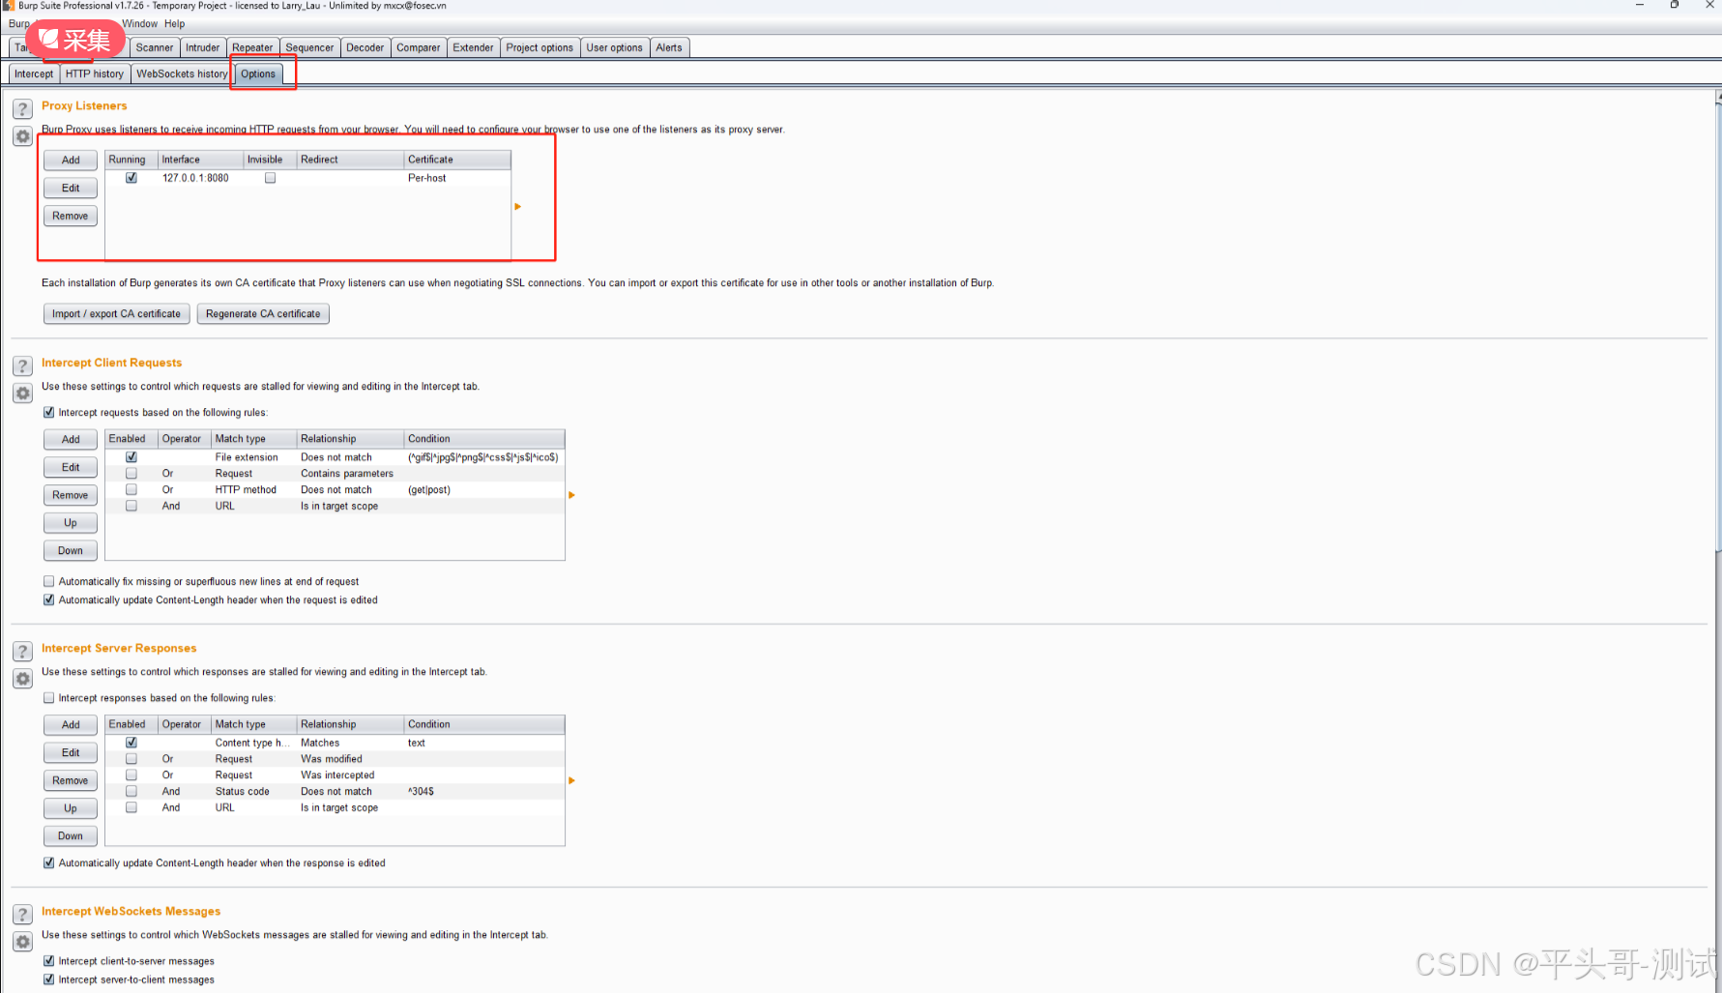This screenshot has width=1722, height=993.
Task: Edit the selected proxy listener
Action: pos(71,188)
